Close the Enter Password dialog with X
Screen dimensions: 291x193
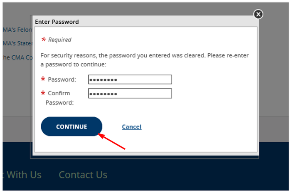pos(258,15)
